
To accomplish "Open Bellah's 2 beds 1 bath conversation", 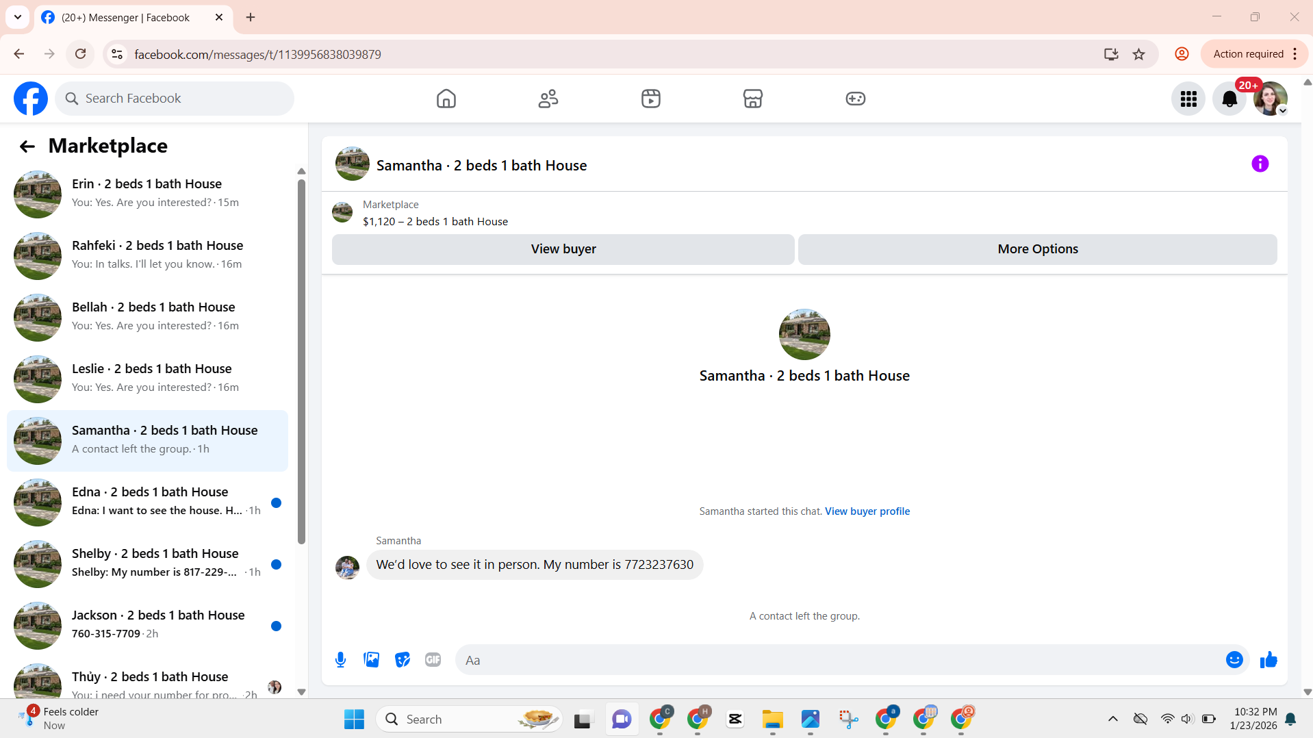I will tap(147, 318).
